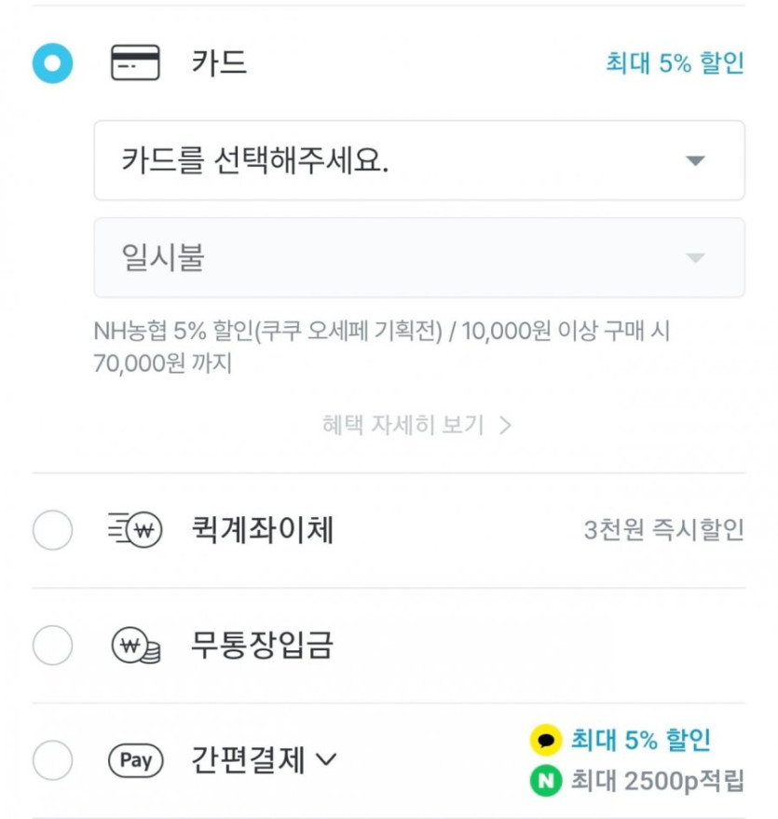The height and width of the screenshot is (819, 778).
Task: Click the 3천원 즉시할인 label
Action: pyautogui.click(x=663, y=531)
